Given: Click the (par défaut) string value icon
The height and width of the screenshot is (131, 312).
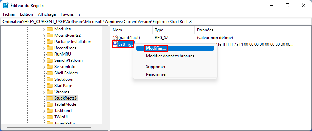Looking at the screenshot, I should pos(115,37).
